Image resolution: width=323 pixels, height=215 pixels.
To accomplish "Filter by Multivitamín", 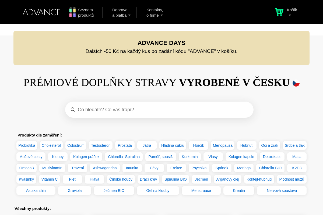I will tap(52, 168).
